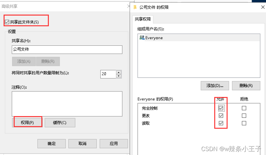Toggle allow checkbox for 完全控制

[221, 108]
